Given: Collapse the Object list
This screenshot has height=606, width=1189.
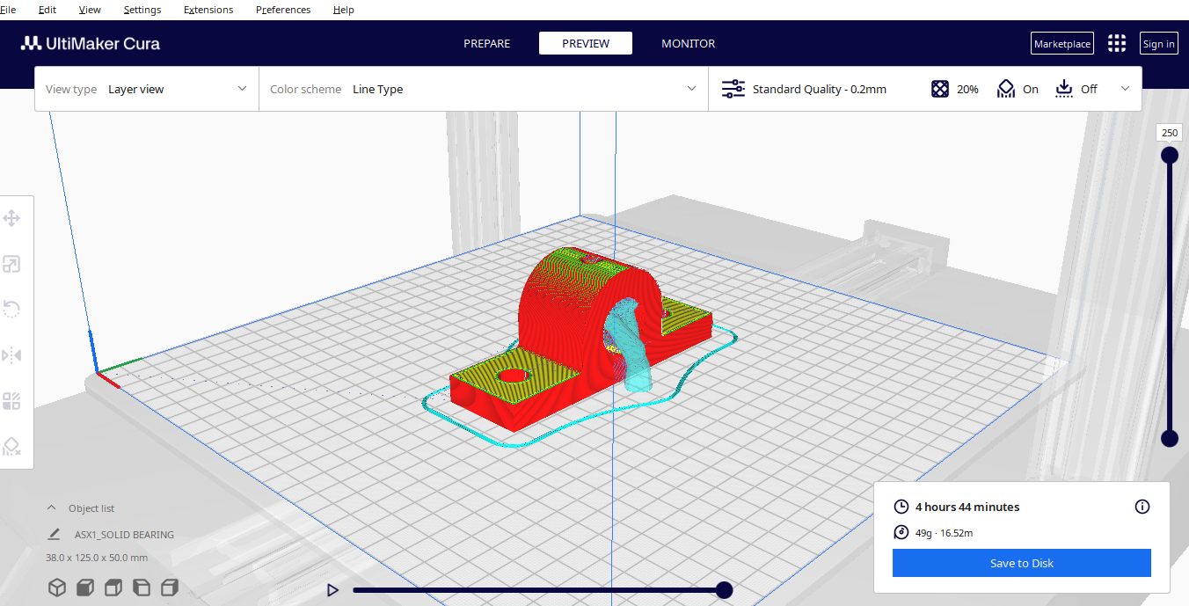Looking at the screenshot, I should coord(51,508).
